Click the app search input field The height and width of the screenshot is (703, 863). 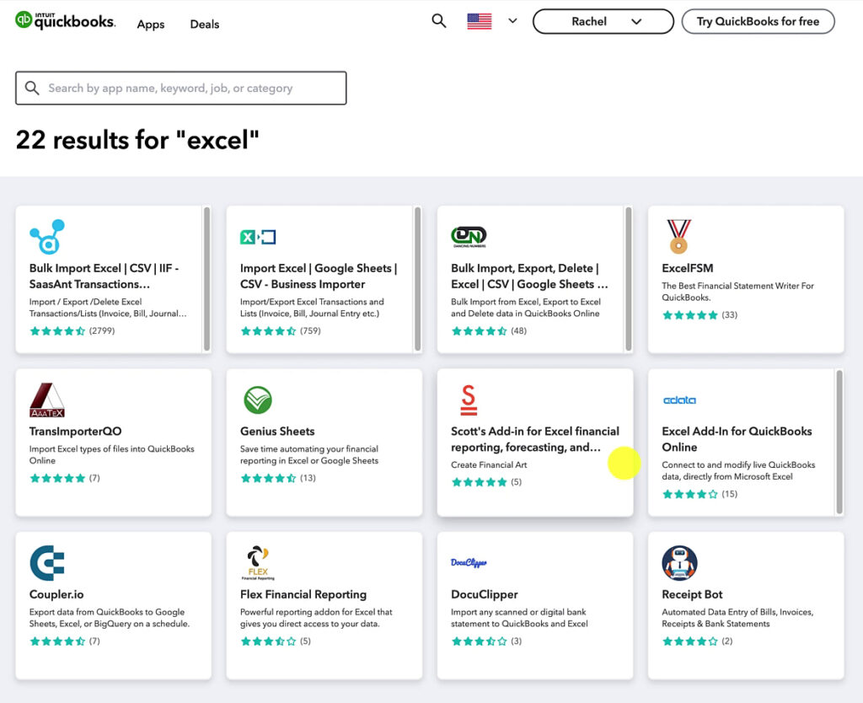(180, 88)
